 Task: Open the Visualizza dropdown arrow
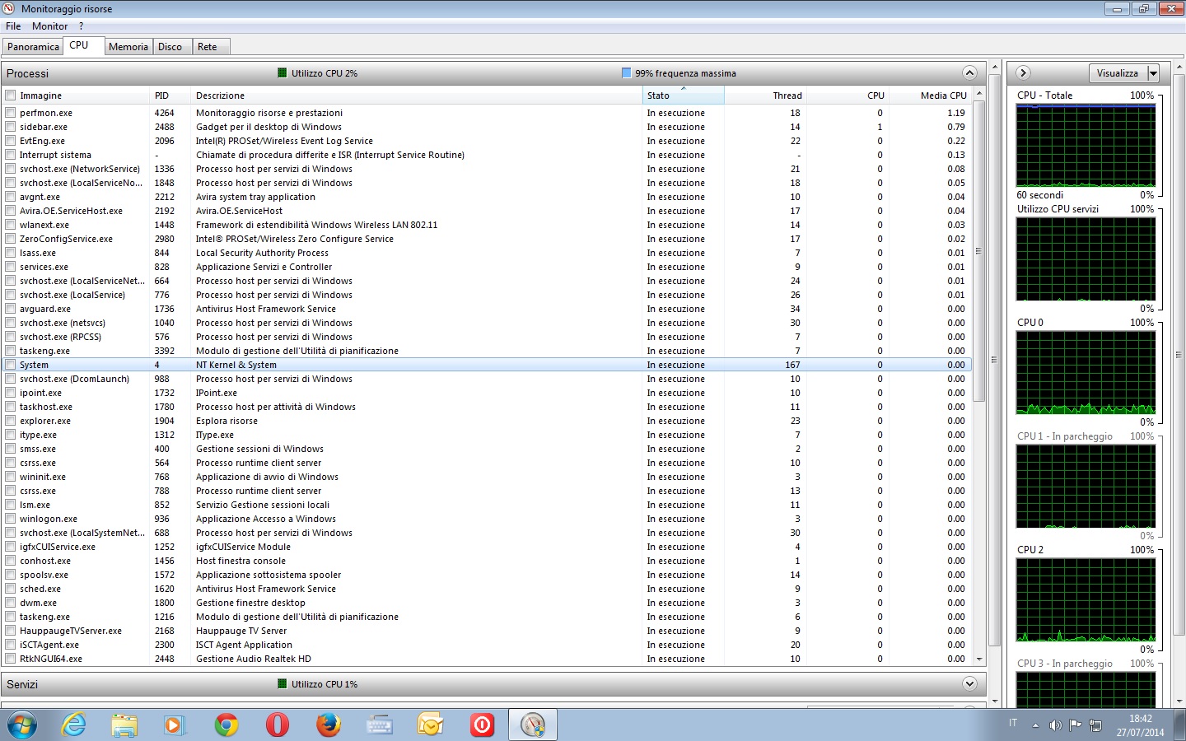[1153, 73]
